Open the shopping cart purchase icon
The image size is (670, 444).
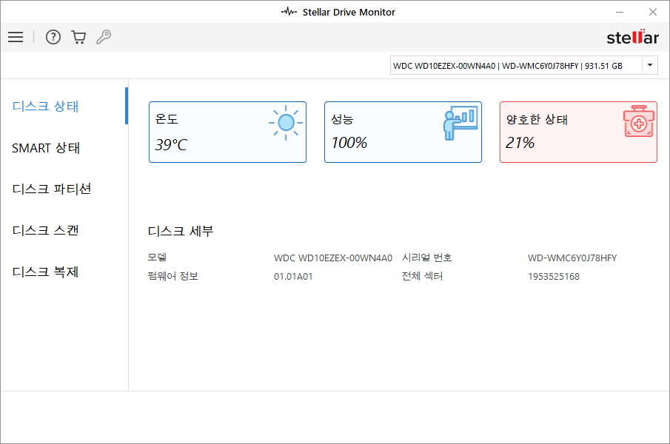78,37
